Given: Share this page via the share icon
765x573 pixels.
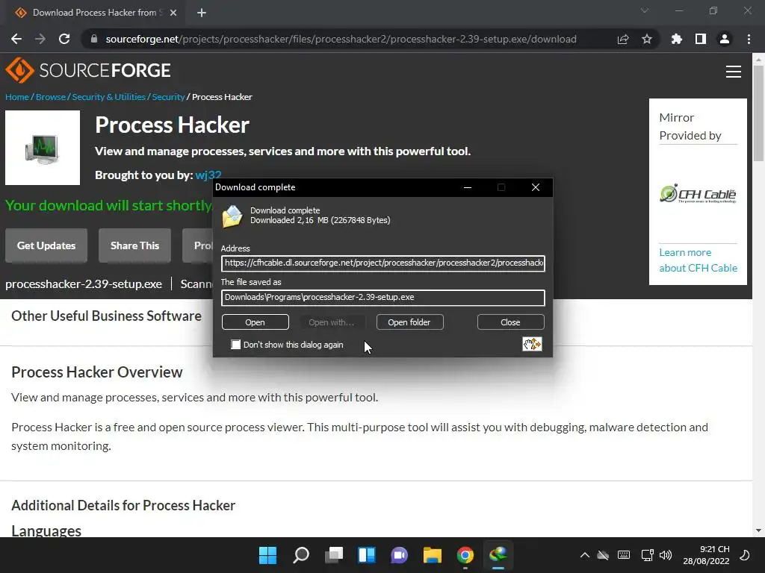Looking at the screenshot, I should click(x=623, y=39).
